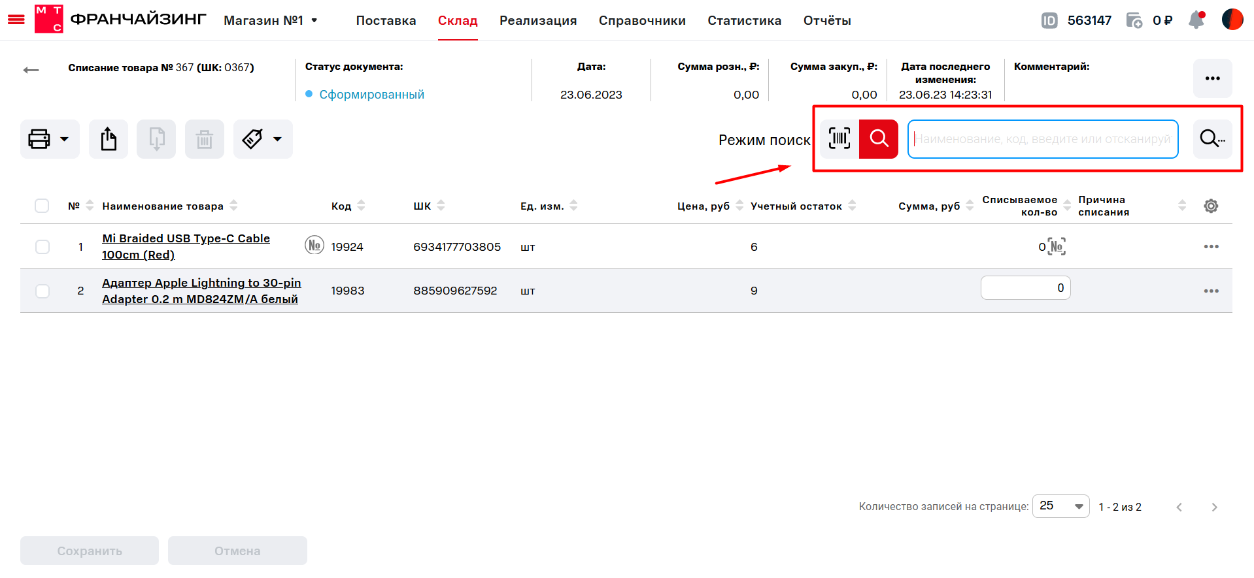Click the price tag icon
The width and height of the screenshot is (1254, 578).
(252, 139)
